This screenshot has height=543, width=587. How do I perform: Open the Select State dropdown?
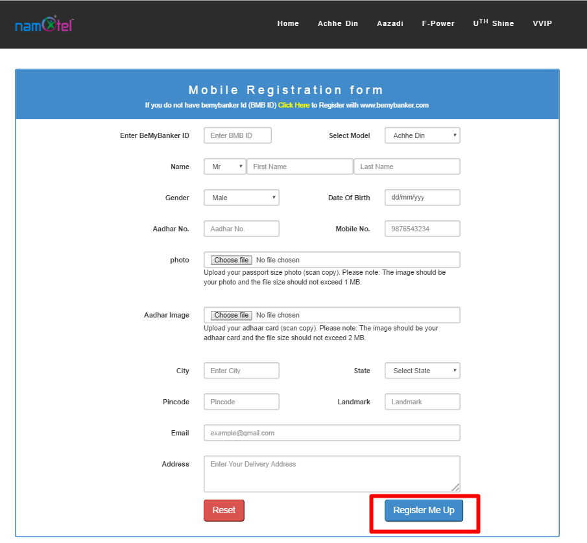point(422,370)
